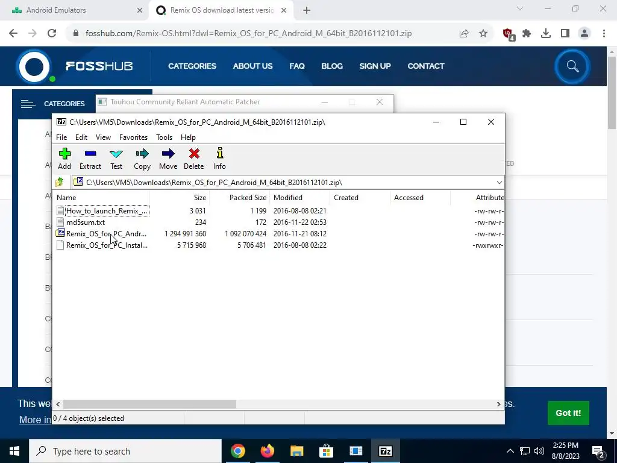
Task: Open a new browser tab
Action: 307,11
